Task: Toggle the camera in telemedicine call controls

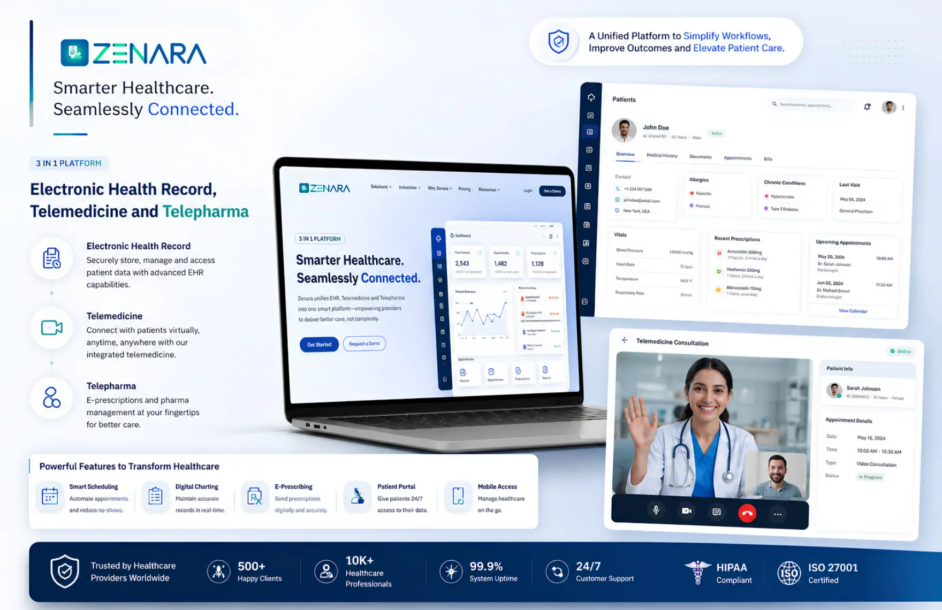Action: (687, 511)
